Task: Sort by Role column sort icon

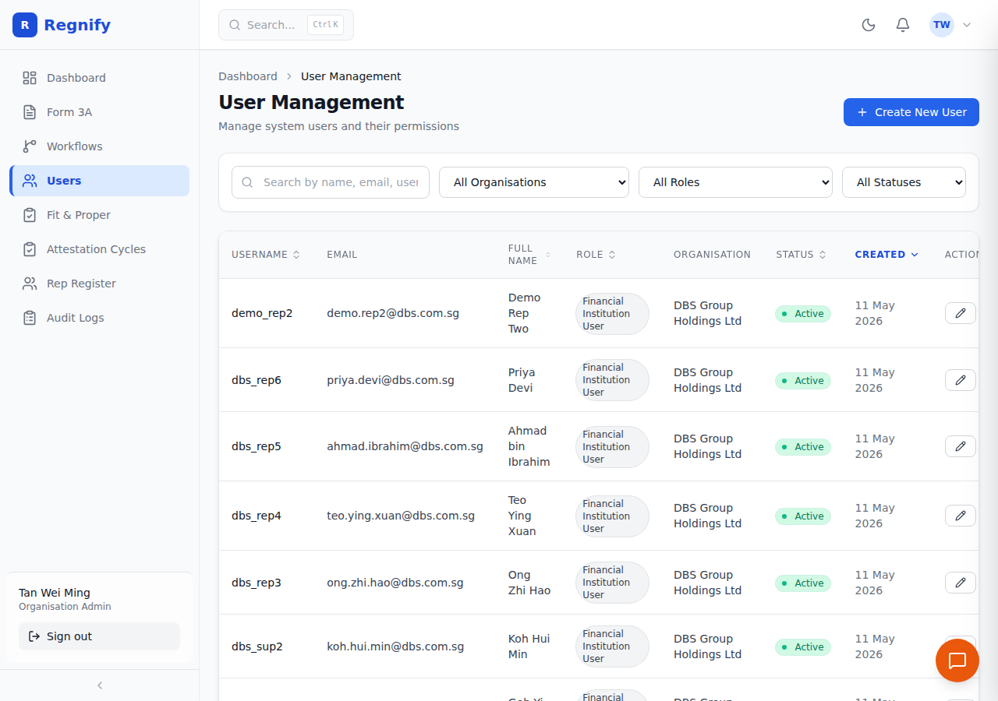Action: tap(612, 255)
